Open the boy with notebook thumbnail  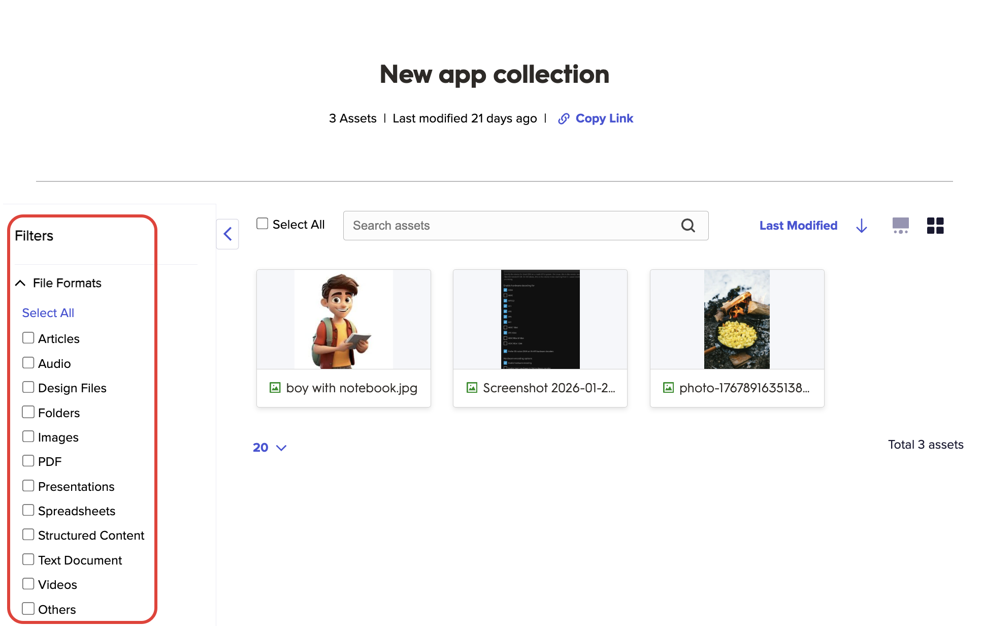click(x=344, y=319)
